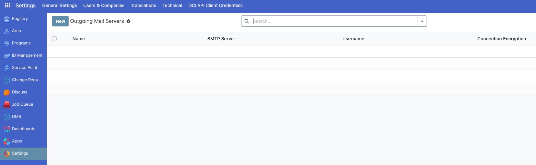Go to the DMS module label
The image size is (536, 165).
[17, 117]
